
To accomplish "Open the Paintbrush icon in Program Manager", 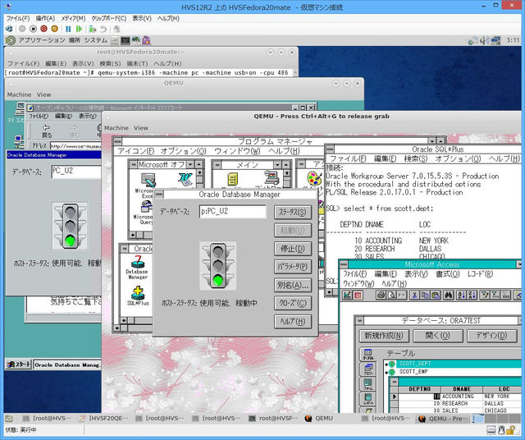I will coord(313,180).
